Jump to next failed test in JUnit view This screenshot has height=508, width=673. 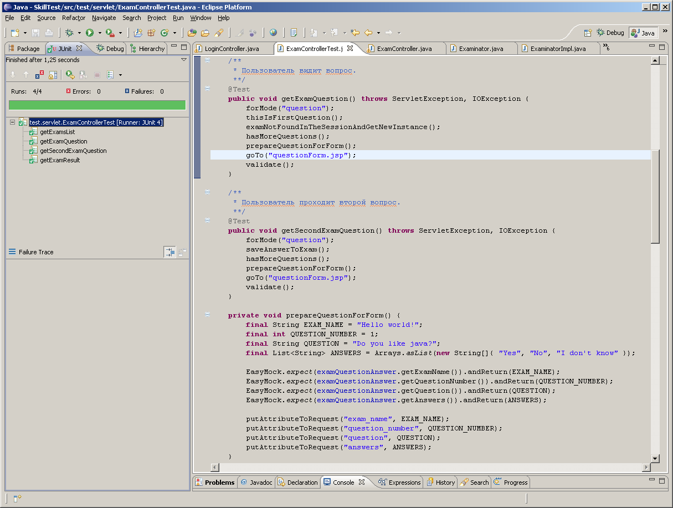(x=13, y=75)
